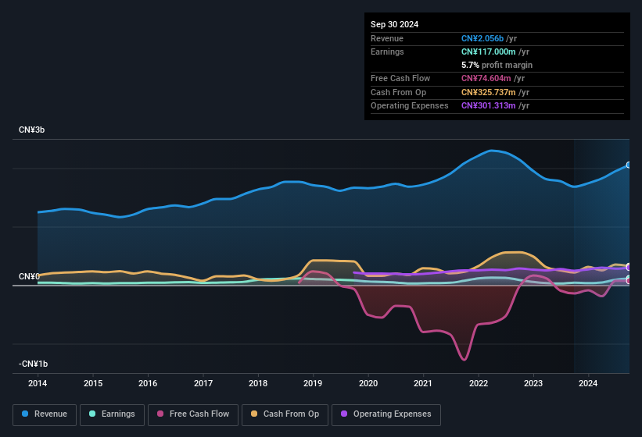Click the CN¥3b y-axis label
Viewport: 642px width, 437px height.
tap(31, 130)
